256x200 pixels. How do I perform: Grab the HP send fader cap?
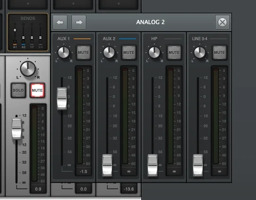(153, 165)
